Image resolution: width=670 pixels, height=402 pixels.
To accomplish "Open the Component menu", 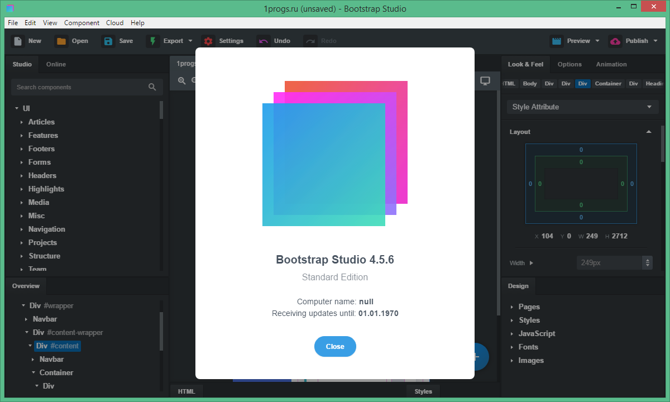I will [82, 22].
